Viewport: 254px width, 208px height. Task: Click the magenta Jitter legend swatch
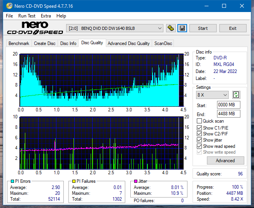coord(136,181)
